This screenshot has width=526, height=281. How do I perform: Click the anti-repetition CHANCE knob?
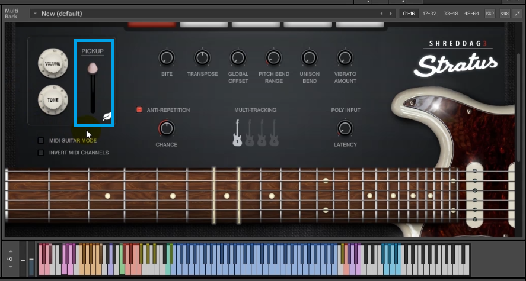pyautogui.click(x=167, y=128)
